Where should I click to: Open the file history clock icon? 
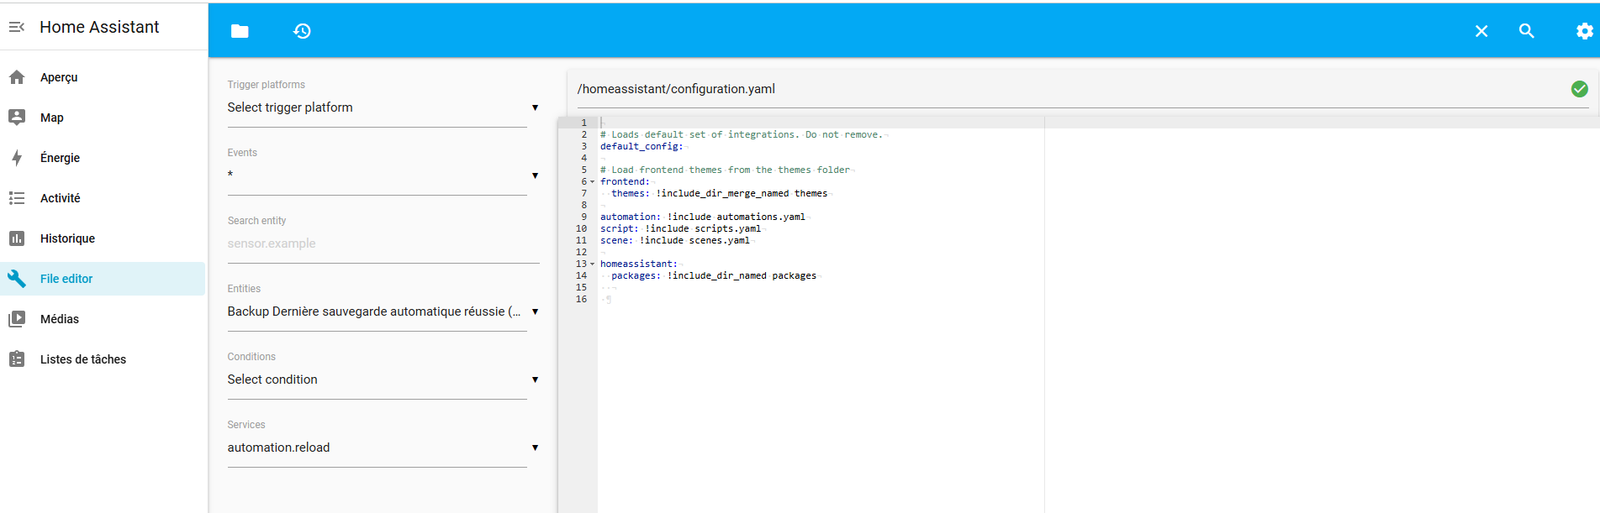pos(302,31)
